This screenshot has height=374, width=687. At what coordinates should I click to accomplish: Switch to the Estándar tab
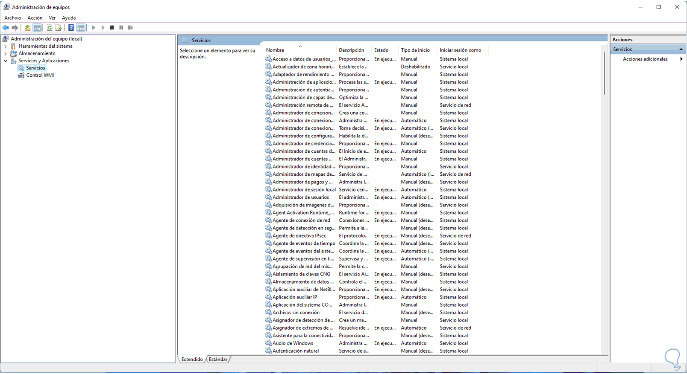(218, 360)
